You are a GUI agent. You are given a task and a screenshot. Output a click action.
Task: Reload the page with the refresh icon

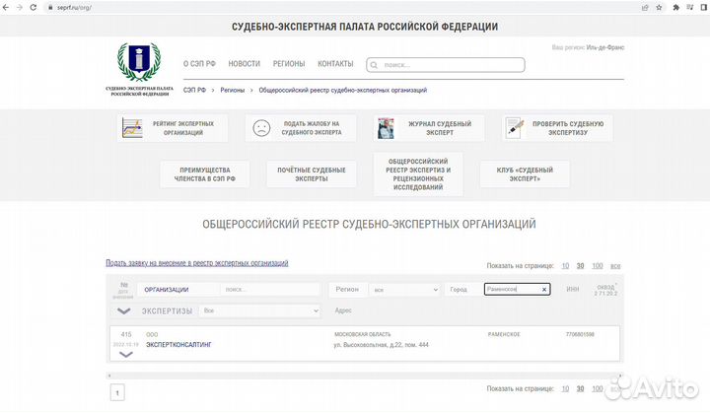pyautogui.click(x=34, y=7)
